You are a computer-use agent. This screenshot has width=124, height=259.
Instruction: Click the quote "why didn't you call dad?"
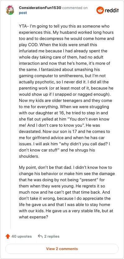point(83,144)
